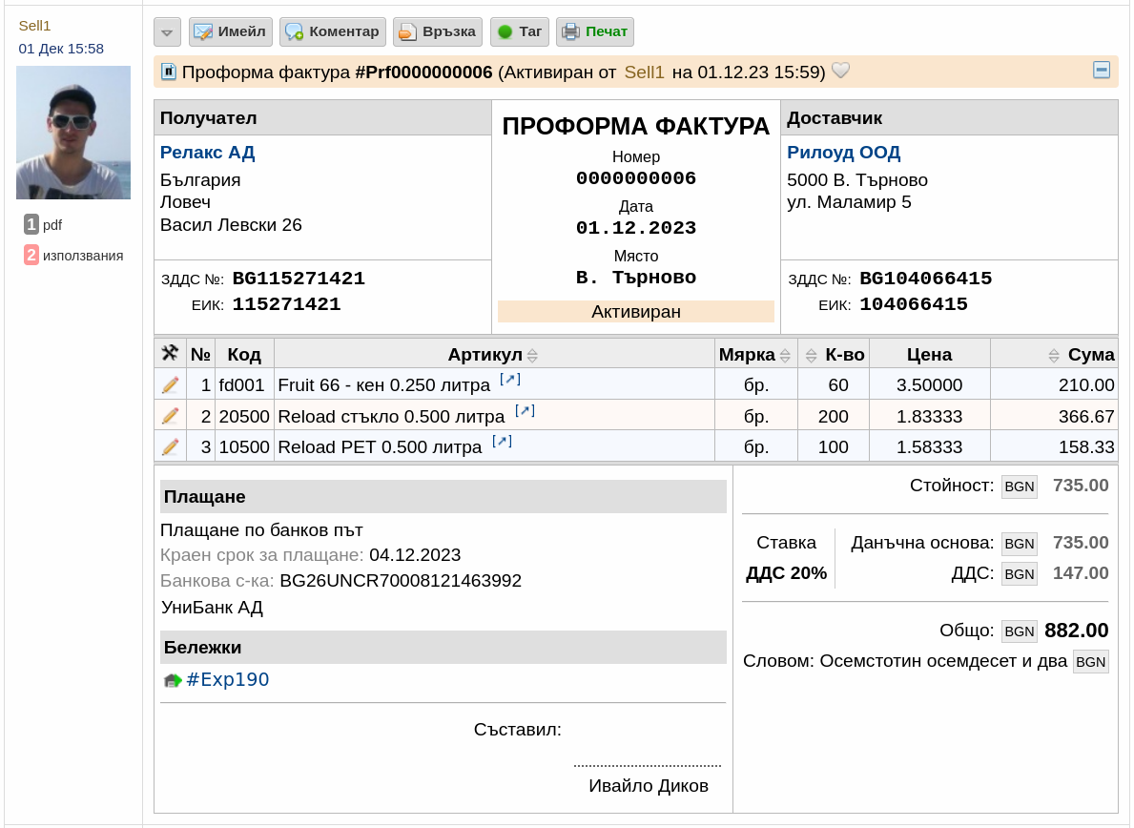This screenshot has width=1134, height=828.
Task: Toggle the heart favorite on the proforma
Action: coord(840,71)
